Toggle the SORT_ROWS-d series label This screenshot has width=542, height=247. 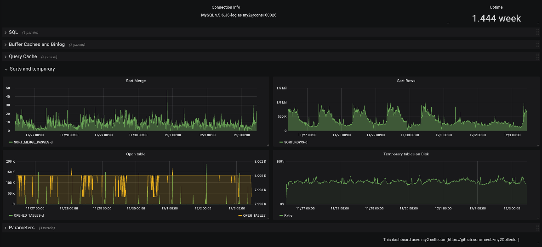(x=296, y=142)
